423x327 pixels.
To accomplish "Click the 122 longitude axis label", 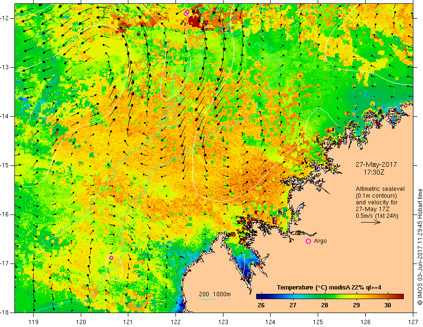I will point(175,322).
